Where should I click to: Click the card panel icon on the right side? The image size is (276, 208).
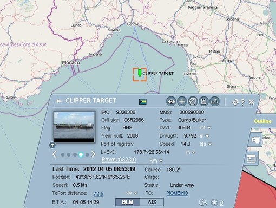coord(252,159)
